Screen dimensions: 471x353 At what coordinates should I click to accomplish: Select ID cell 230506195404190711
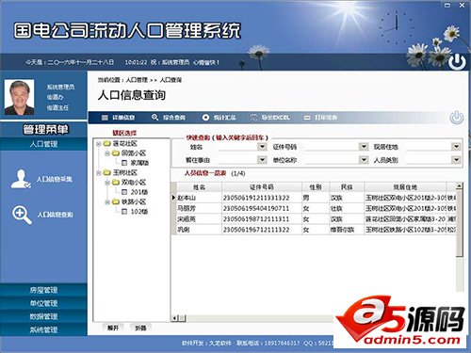[x=262, y=208]
